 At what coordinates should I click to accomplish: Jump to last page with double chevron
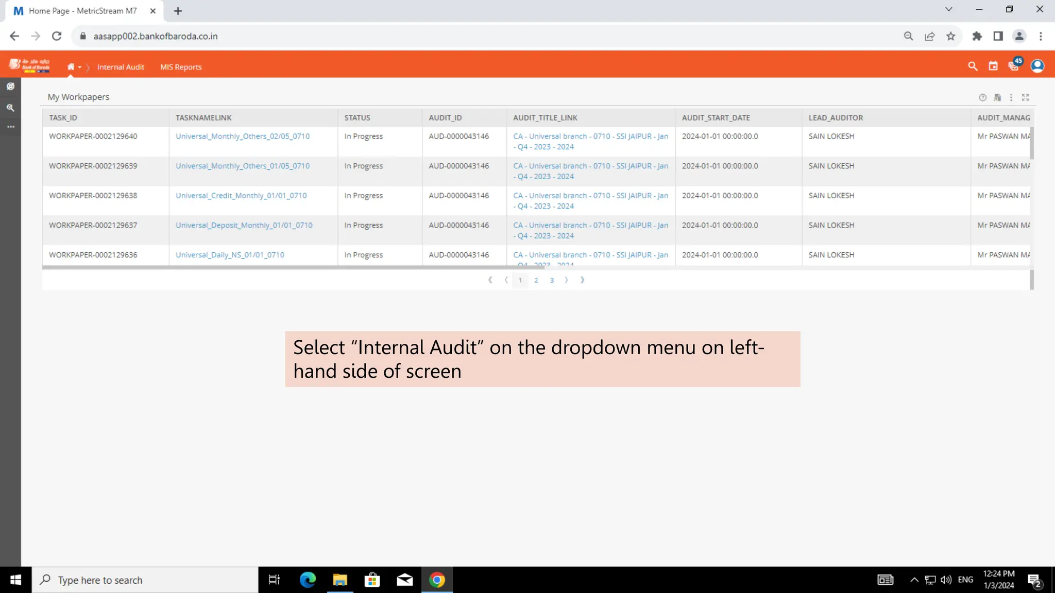[582, 280]
